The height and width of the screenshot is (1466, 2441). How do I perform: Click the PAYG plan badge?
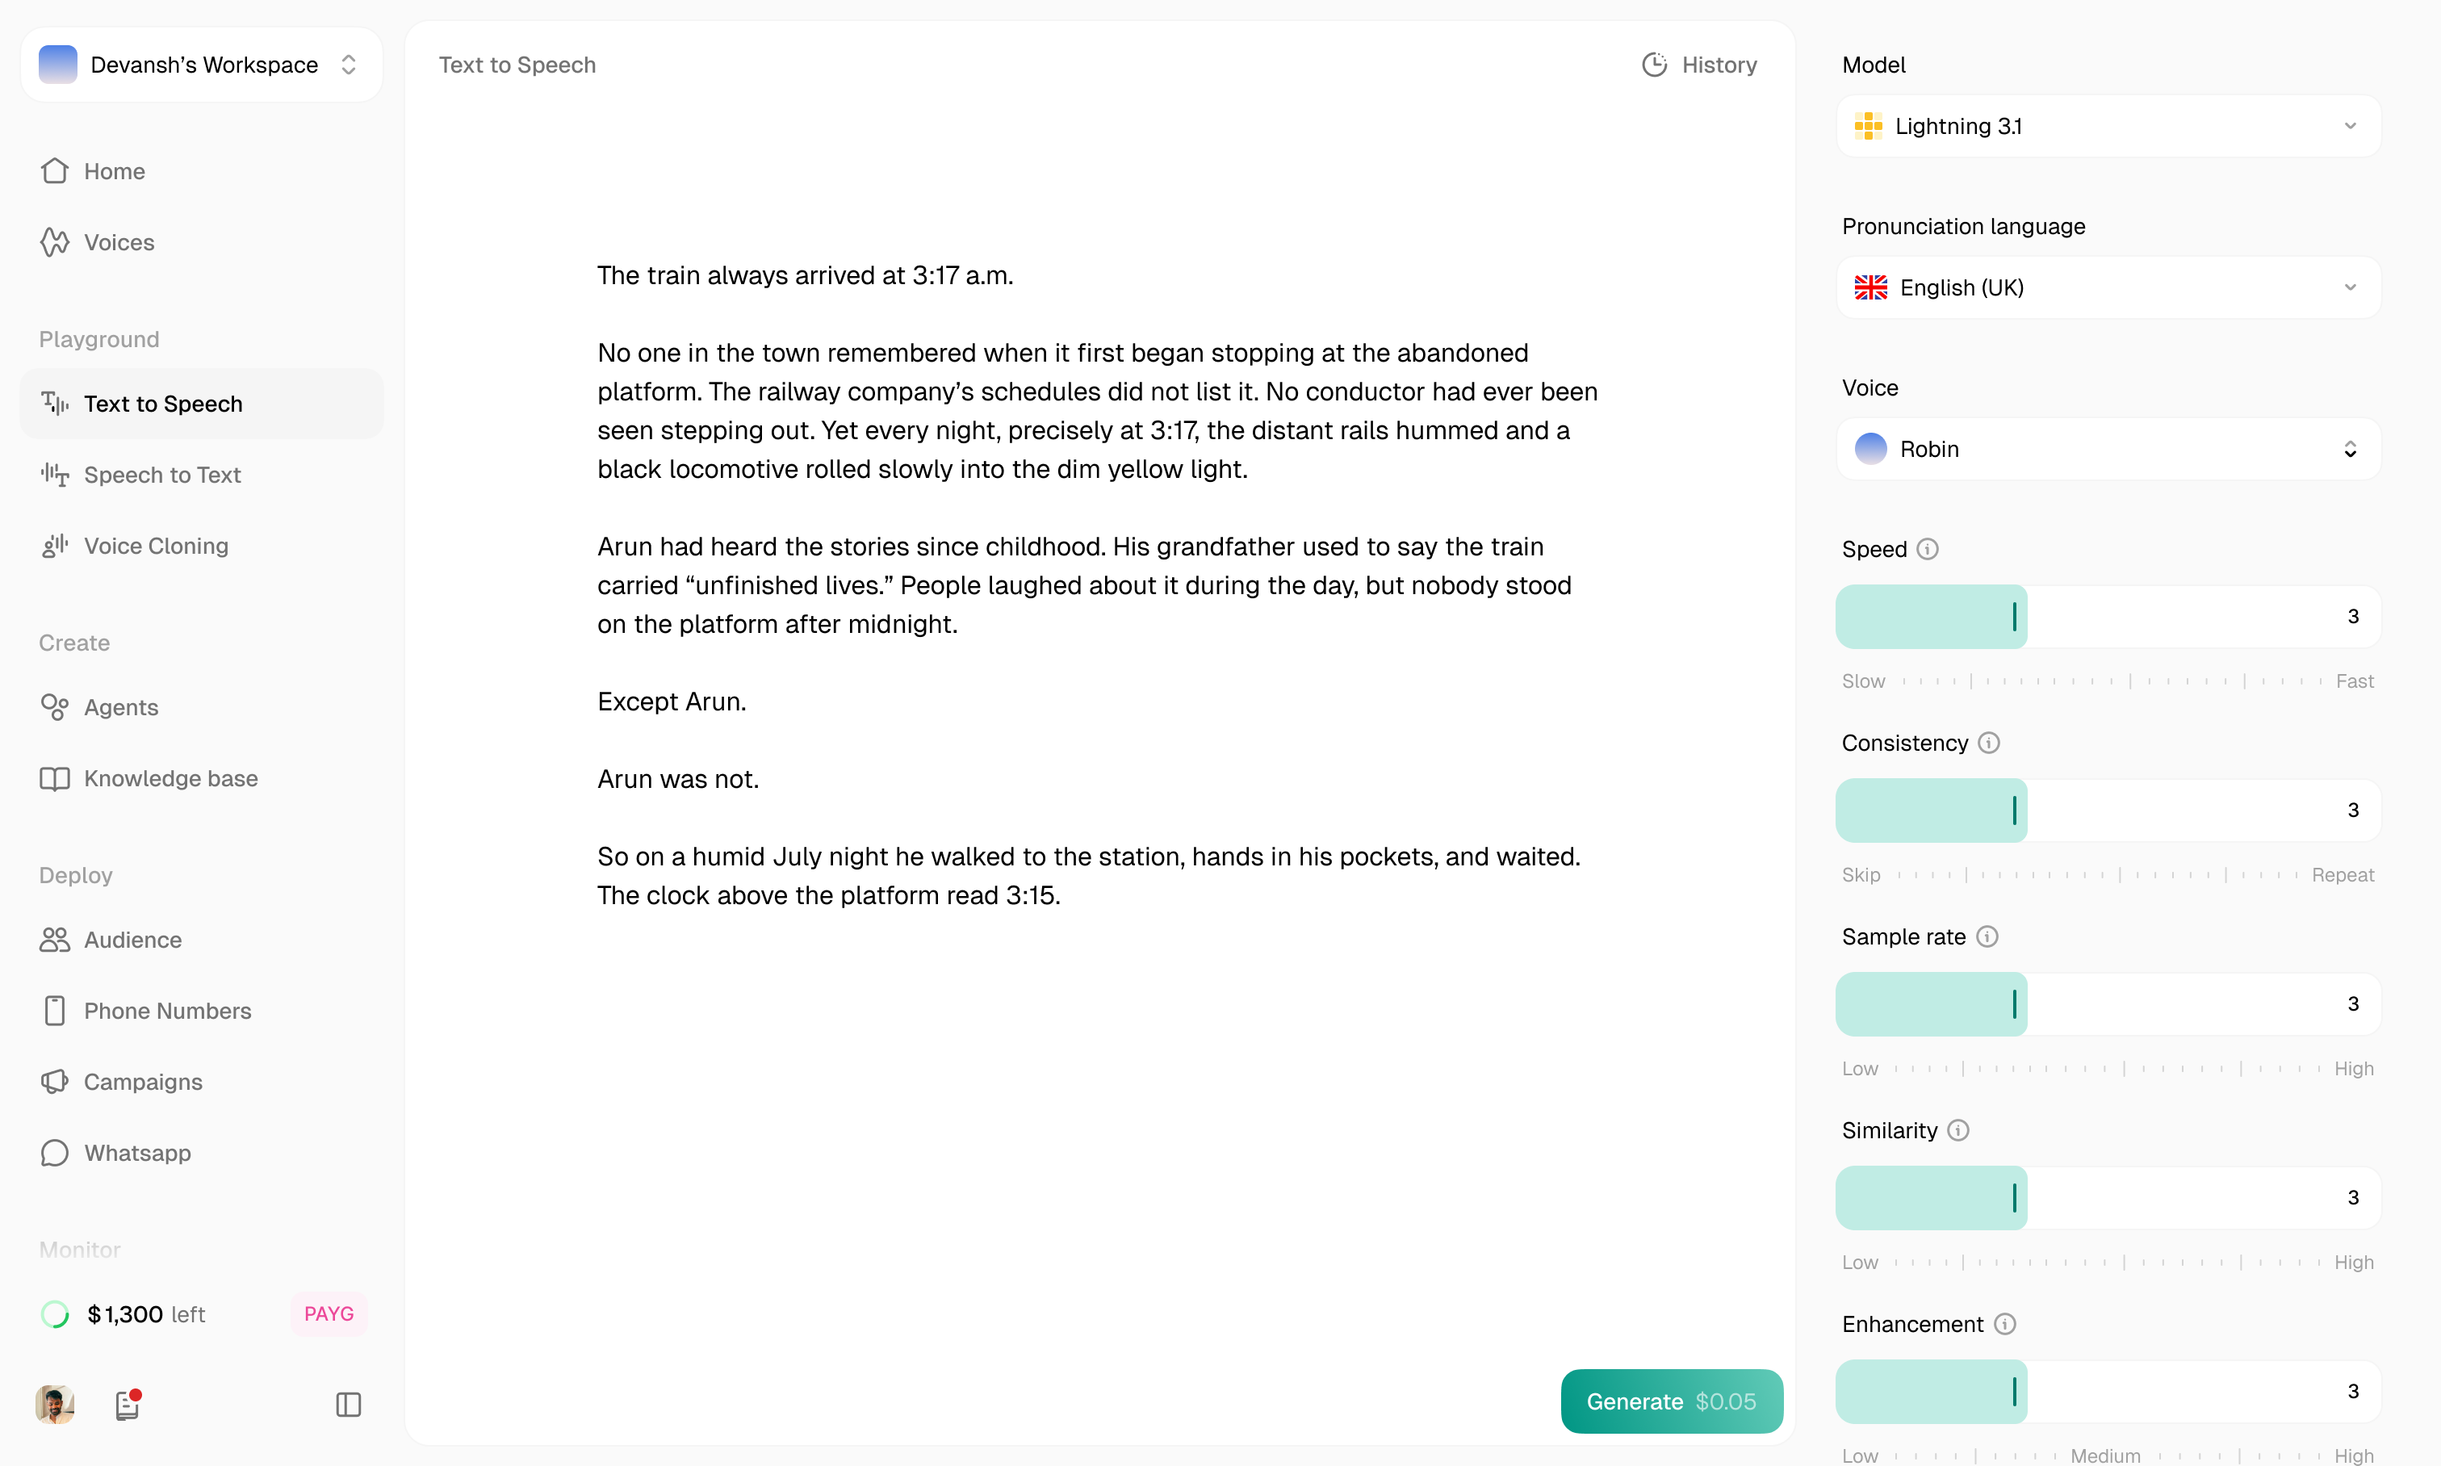[x=329, y=1314]
